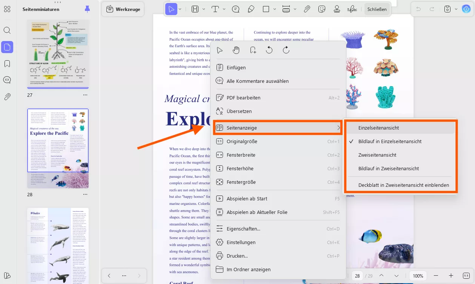The width and height of the screenshot is (475, 284).
Task: Click the pin icon in Seitenminiaturen panel
Action: pyautogui.click(x=88, y=9)
